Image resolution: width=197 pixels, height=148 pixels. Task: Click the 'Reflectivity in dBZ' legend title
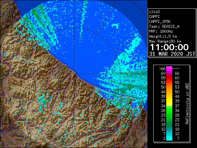tap(187, 104)
